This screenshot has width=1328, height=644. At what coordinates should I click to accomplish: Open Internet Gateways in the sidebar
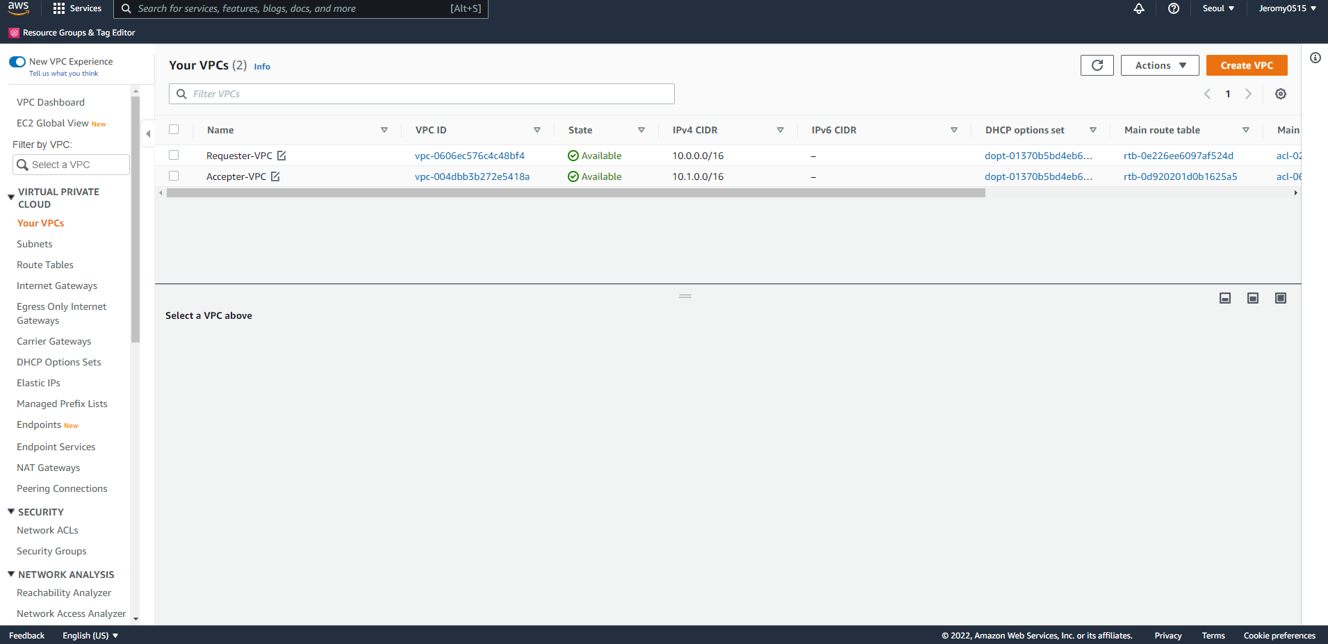[57, 286]
